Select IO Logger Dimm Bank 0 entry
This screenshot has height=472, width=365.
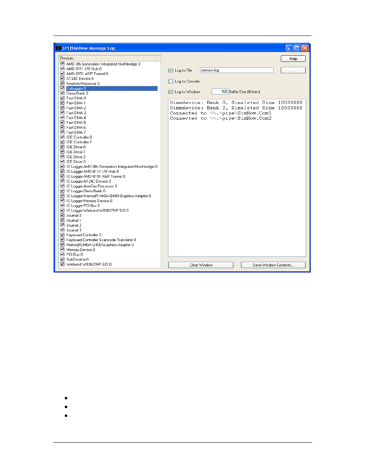tap(86, 191)
